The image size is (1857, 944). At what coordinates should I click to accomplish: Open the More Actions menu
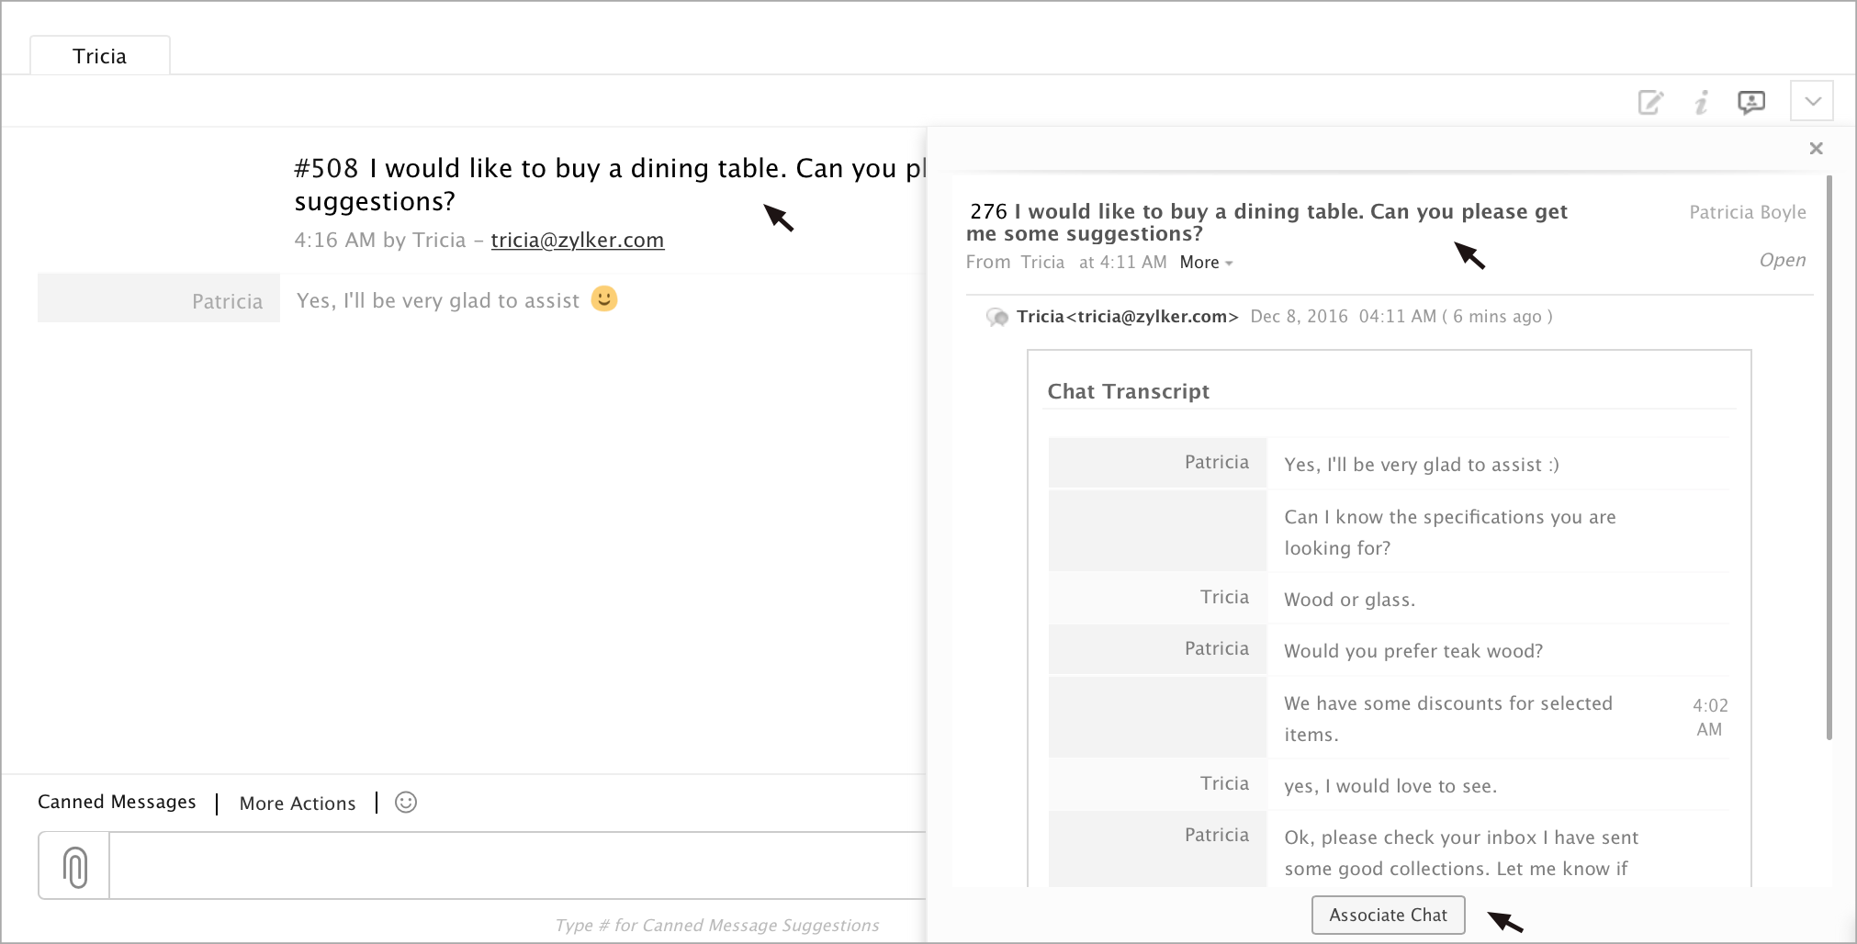(x=297, y=804)
